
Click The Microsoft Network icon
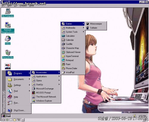coord(34,97)
